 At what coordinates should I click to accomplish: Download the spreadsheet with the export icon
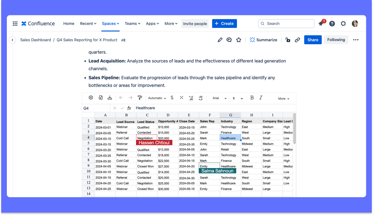[x=110, y=98]
